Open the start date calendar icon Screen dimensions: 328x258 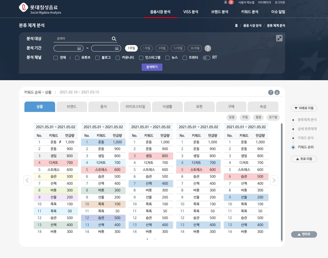79,48
